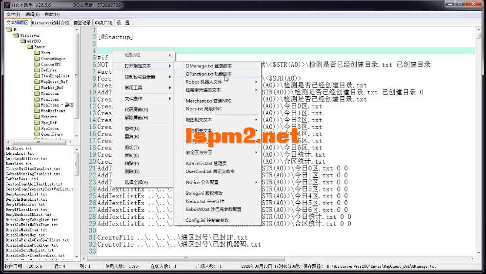Click the editor horizontal scrollbar thumb
This screenshot has width=486, height=274.
(186, 258)
